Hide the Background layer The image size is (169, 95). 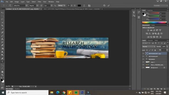click(143, 68)
